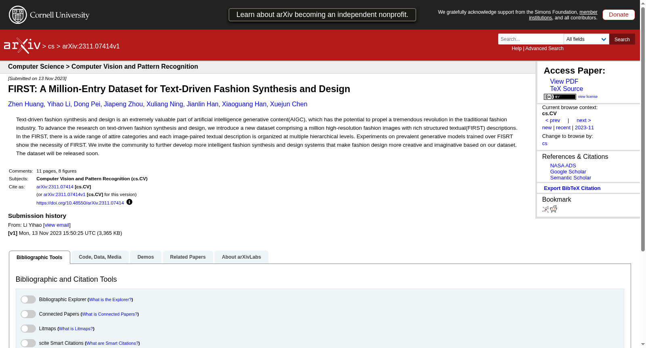This screenshot has height=348, width=646.
Task: Open author Jianlin Han link
Action: pyautogui.click(x=202, y=104)
